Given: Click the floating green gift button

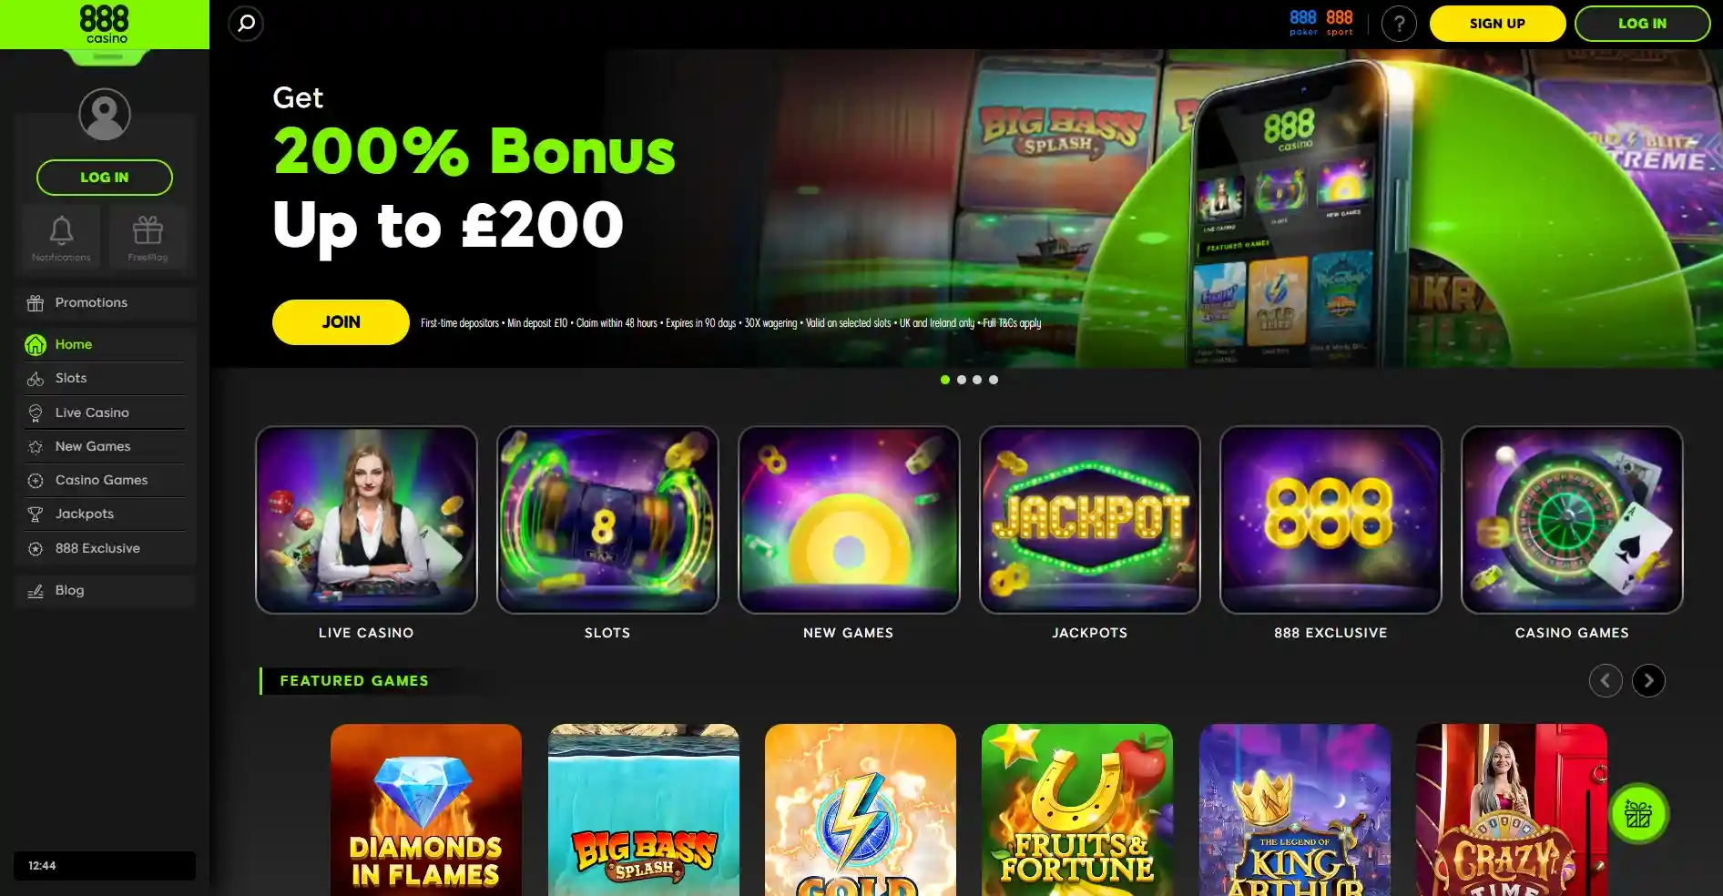Looking at the screenshot, I should point(1638,813).
